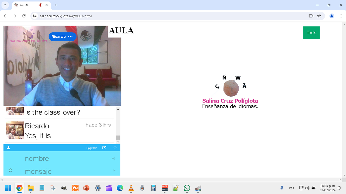Screen dimensions: 346x194
Task: Click the chat login arrow icon
Action: coord(113,159)
